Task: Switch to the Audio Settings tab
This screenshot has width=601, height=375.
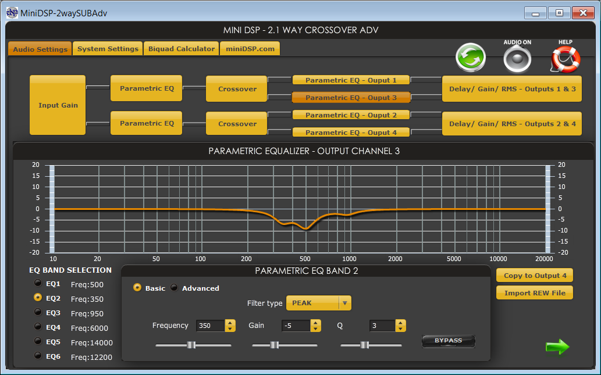Action: click(40, 49)
